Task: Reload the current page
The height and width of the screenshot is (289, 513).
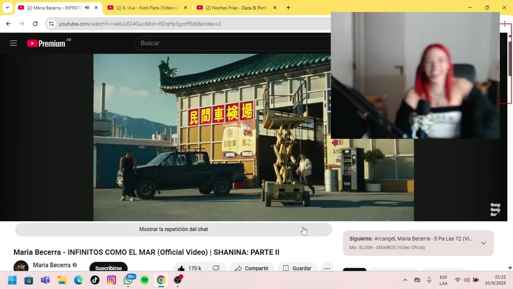Action: pyautogui.click(x=35, y=24)
